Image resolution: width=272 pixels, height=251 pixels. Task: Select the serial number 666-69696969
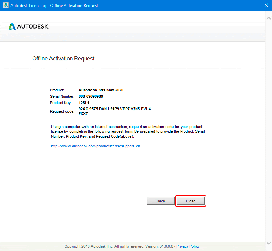91,96
